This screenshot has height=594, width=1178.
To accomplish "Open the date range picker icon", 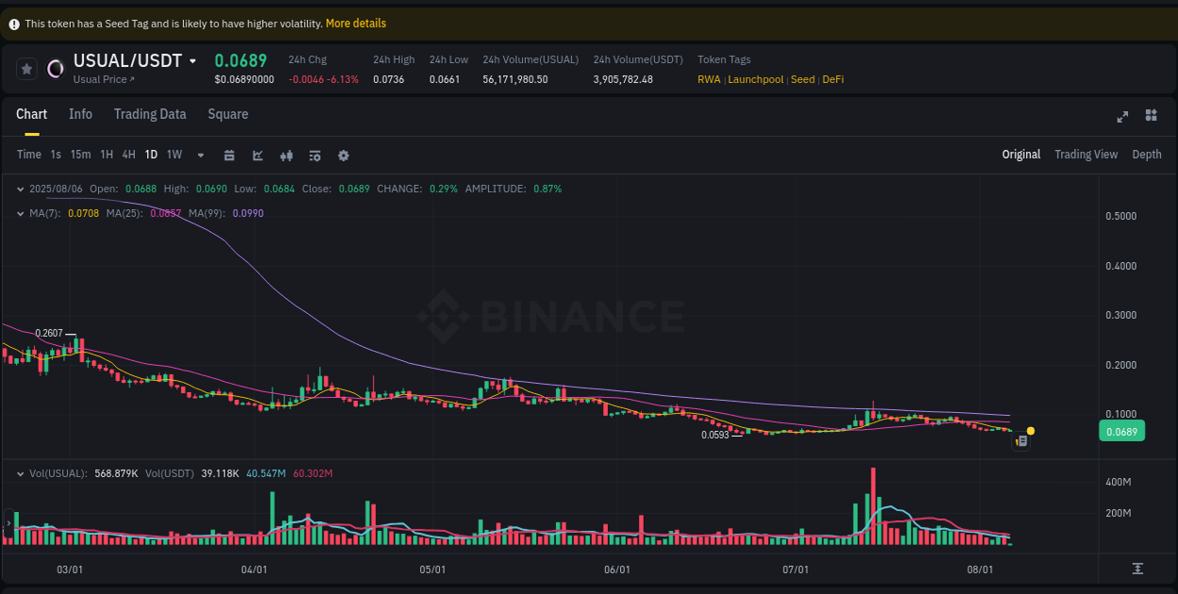I will [x=229, y=154].
